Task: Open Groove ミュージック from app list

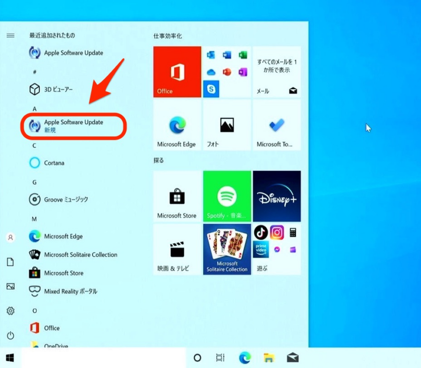Action: (58, 199)
